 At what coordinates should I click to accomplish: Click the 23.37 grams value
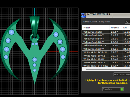point(115,52)
